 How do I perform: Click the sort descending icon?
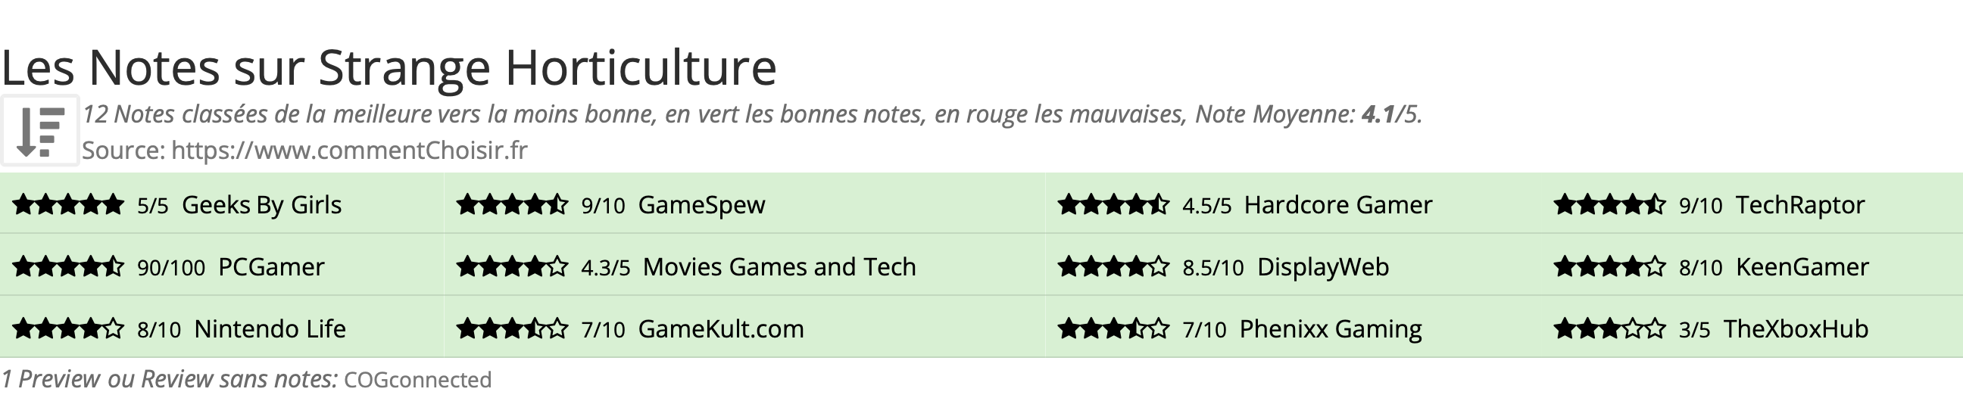(39, 131)
